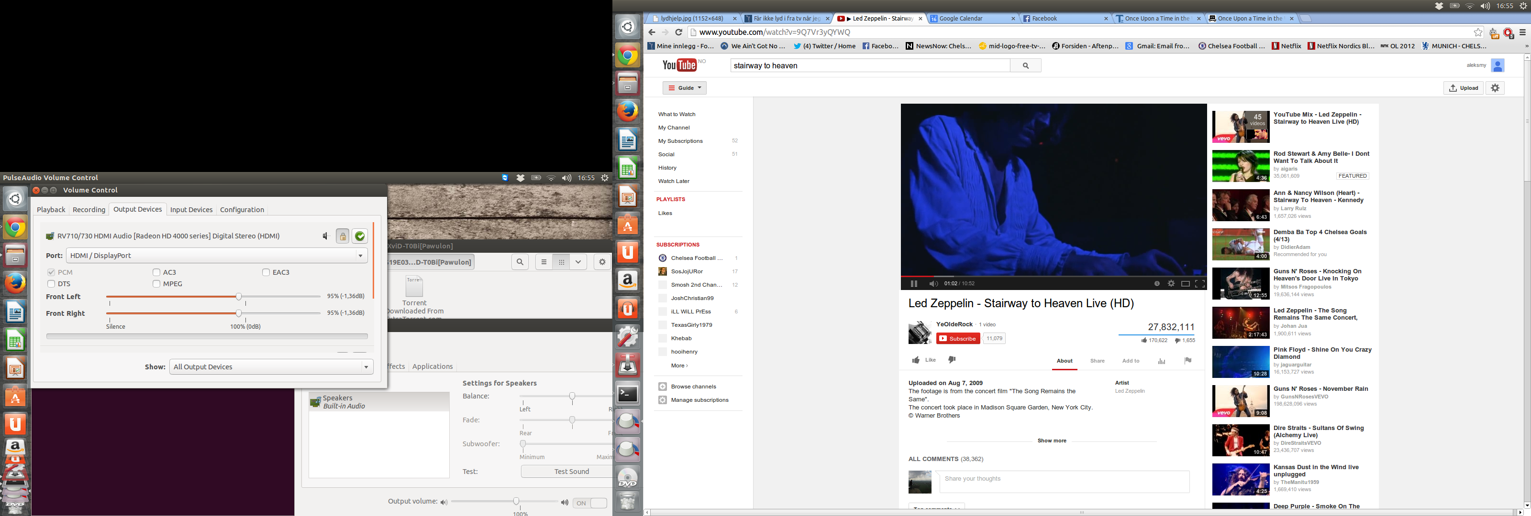Open the Share tab below the video
Image resolution: width=1531 pixels, height=516 pixels.
point(1097,361)
